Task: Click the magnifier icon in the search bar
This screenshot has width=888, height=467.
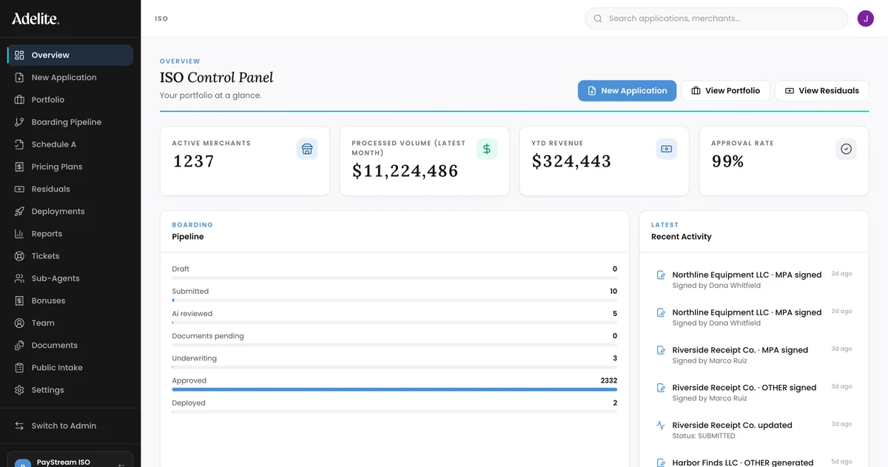Action: (598, 19)
